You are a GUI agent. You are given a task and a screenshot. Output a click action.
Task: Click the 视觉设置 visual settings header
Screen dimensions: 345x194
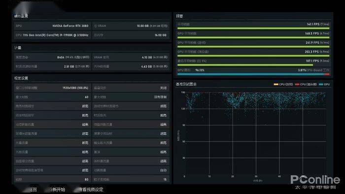click(21, 78)
